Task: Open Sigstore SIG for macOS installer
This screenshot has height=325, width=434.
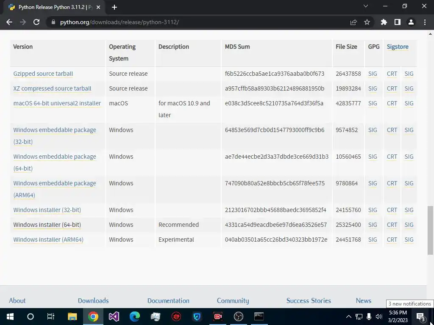Action: (409, 103)
